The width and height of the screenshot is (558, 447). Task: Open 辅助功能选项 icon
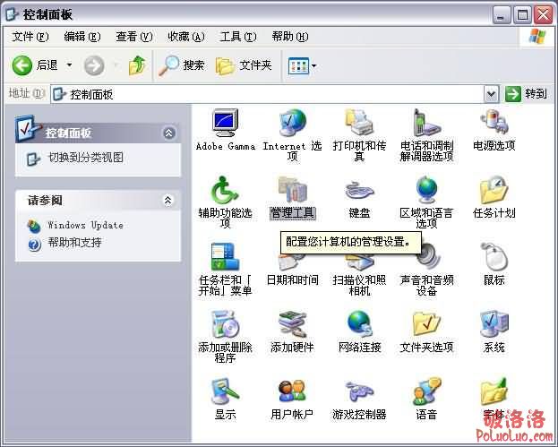pos(225,190)
